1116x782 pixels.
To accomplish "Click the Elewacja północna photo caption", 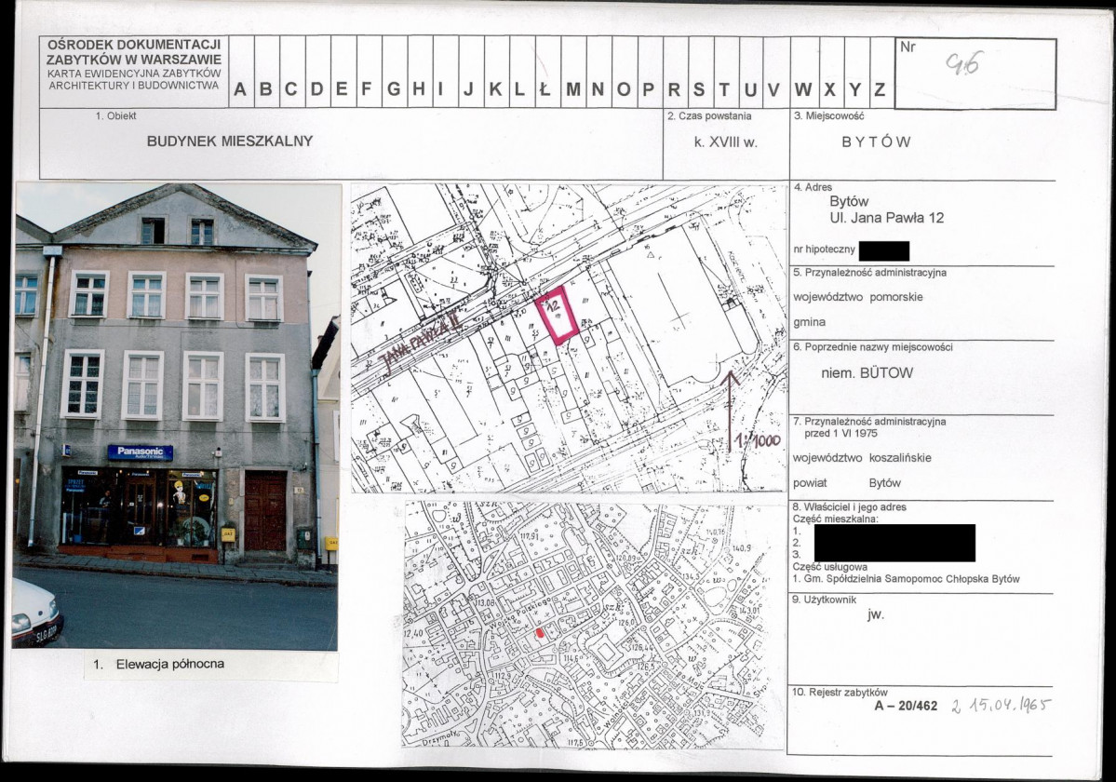I will click(x=159, y=664).
